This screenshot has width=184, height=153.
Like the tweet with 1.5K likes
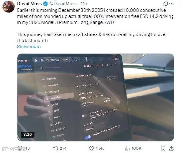pos(91,148)
